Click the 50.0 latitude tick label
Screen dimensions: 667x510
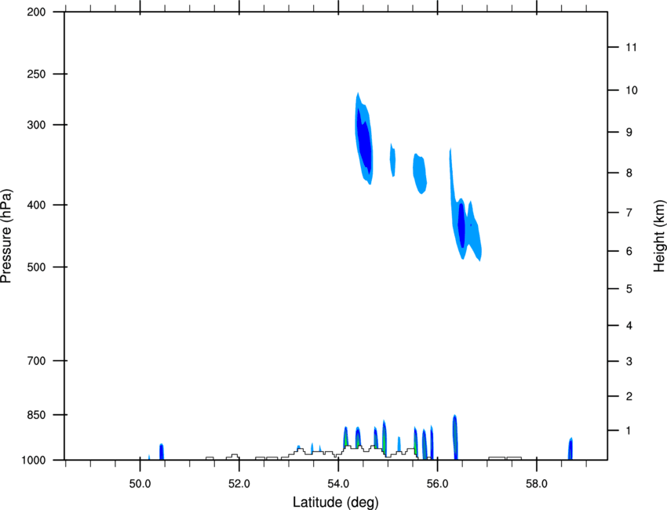click(140, 484)
